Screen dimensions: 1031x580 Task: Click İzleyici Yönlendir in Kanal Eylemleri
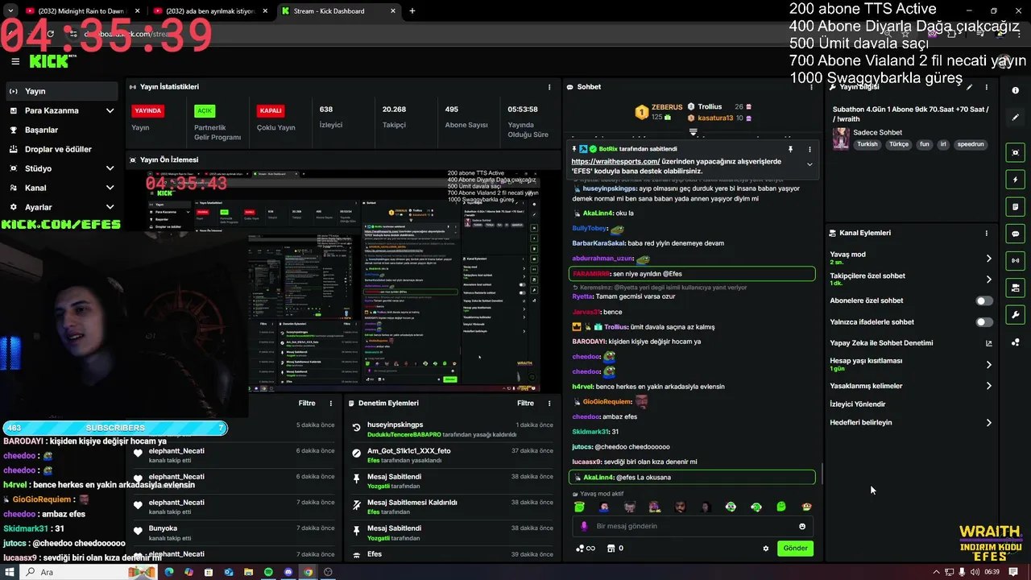857,404
